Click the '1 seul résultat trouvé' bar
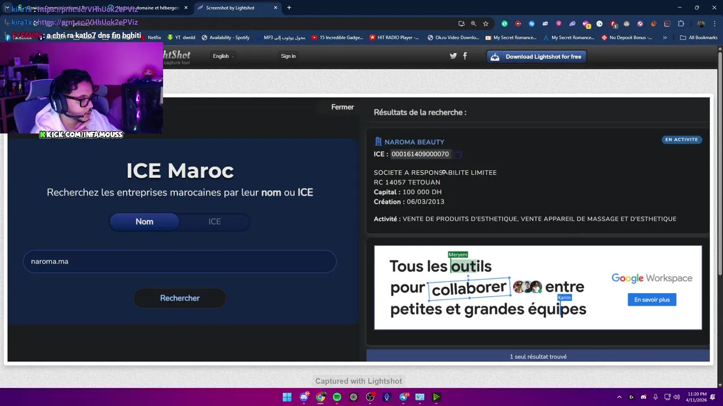Viewport: 723px width, 406px height. pos(538,356)
